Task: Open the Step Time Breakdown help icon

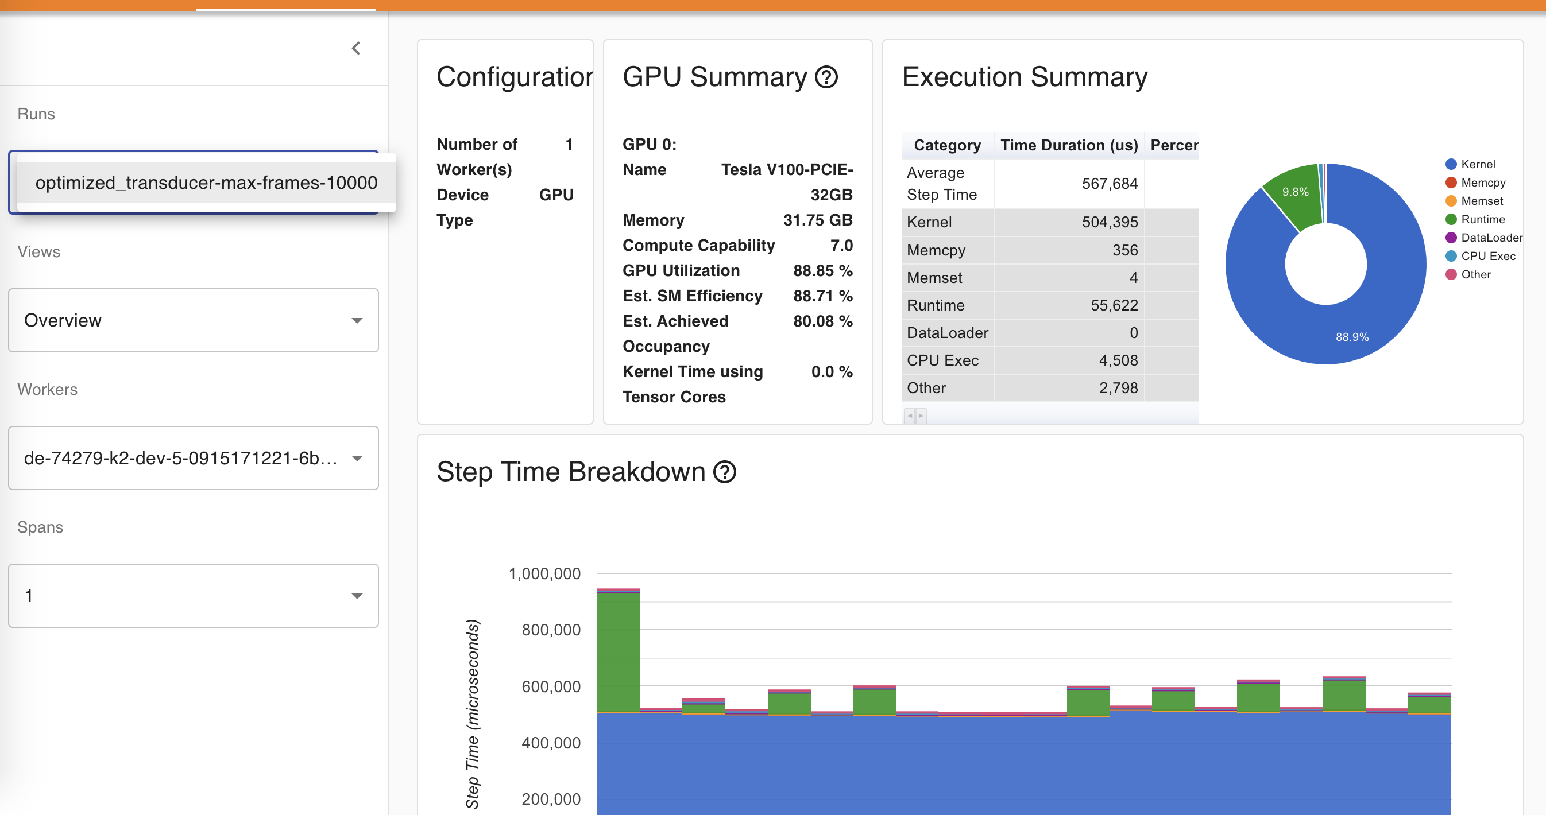Action: [724, 472]
